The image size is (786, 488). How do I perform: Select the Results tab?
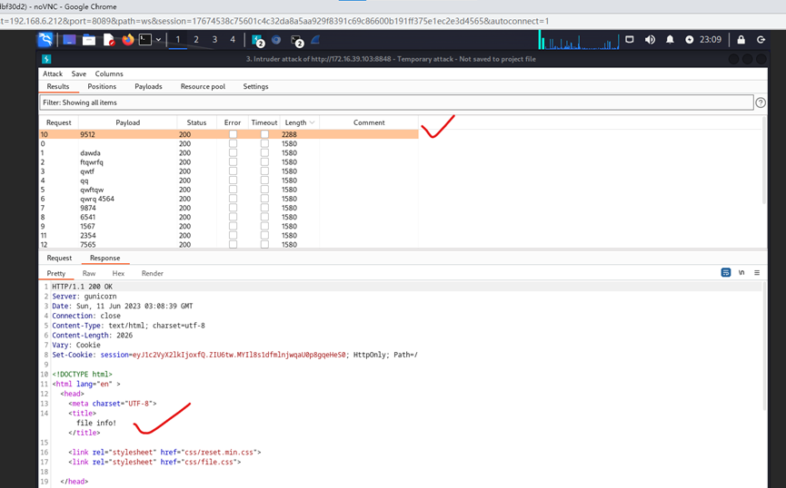click(58, 86)
